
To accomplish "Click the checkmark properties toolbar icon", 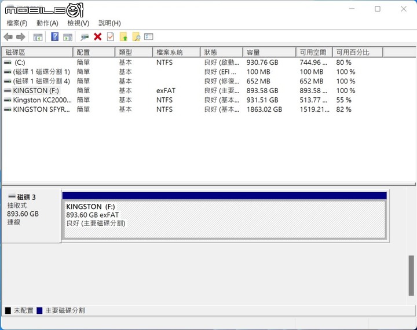I will click(x=111, y=36).
